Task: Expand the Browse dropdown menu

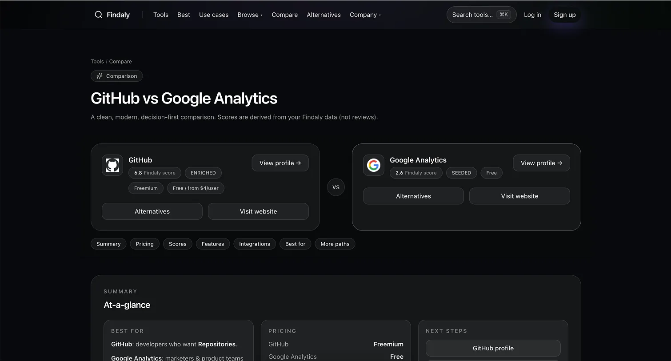Action: point(250,15)
